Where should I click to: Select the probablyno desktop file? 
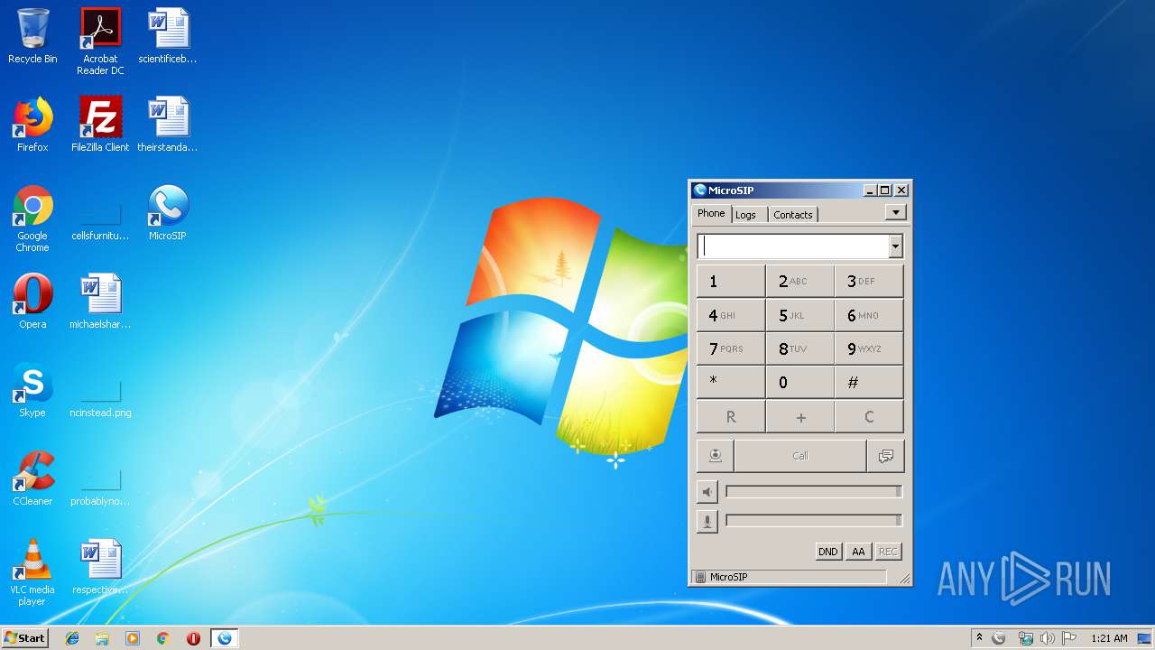[x=100, y=484]
